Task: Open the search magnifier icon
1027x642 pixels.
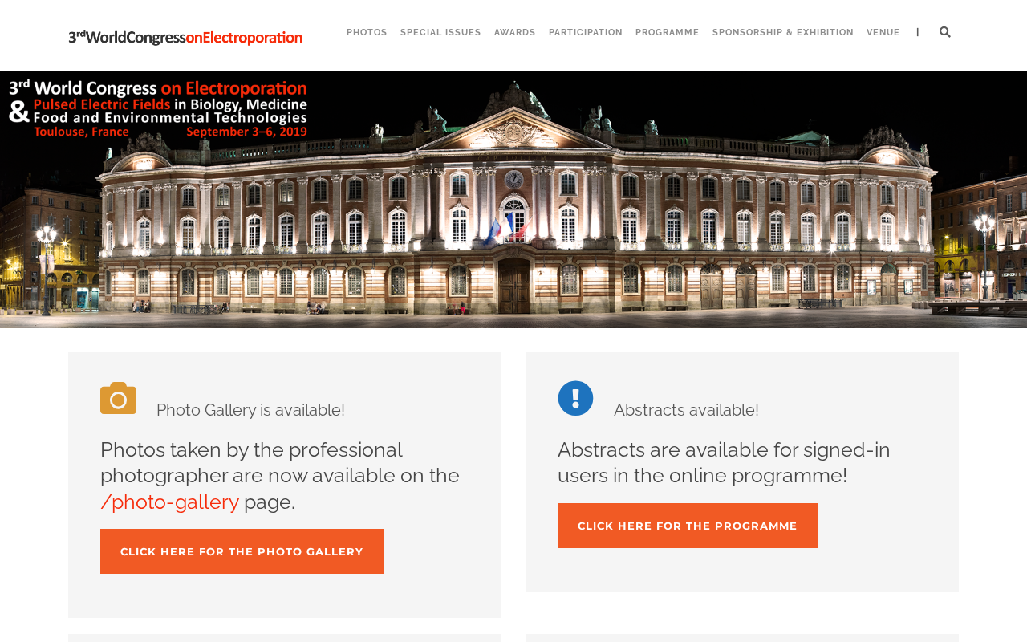Action: (945, 32)
